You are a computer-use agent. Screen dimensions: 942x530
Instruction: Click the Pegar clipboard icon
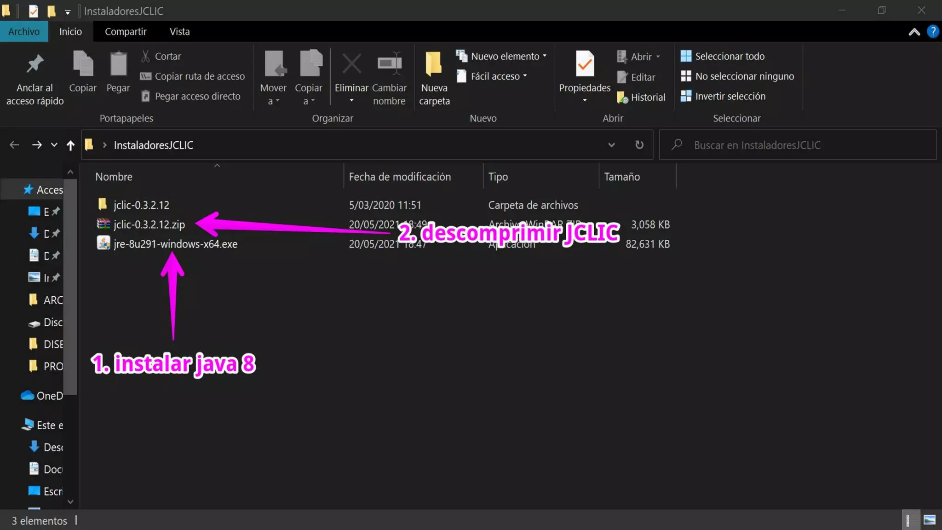(118, 64)
